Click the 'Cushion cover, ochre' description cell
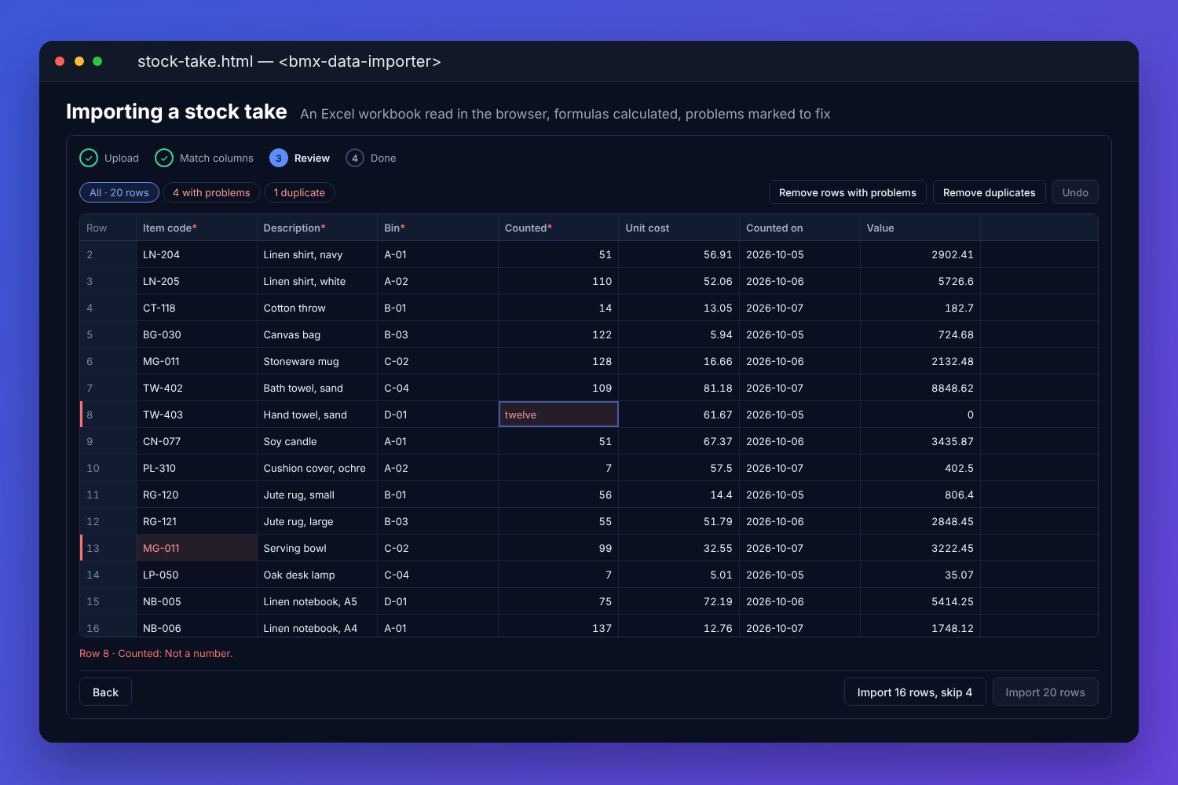The height and width of the screenshot is (785, 1178). pyautogui.click(x=317, y=468)
